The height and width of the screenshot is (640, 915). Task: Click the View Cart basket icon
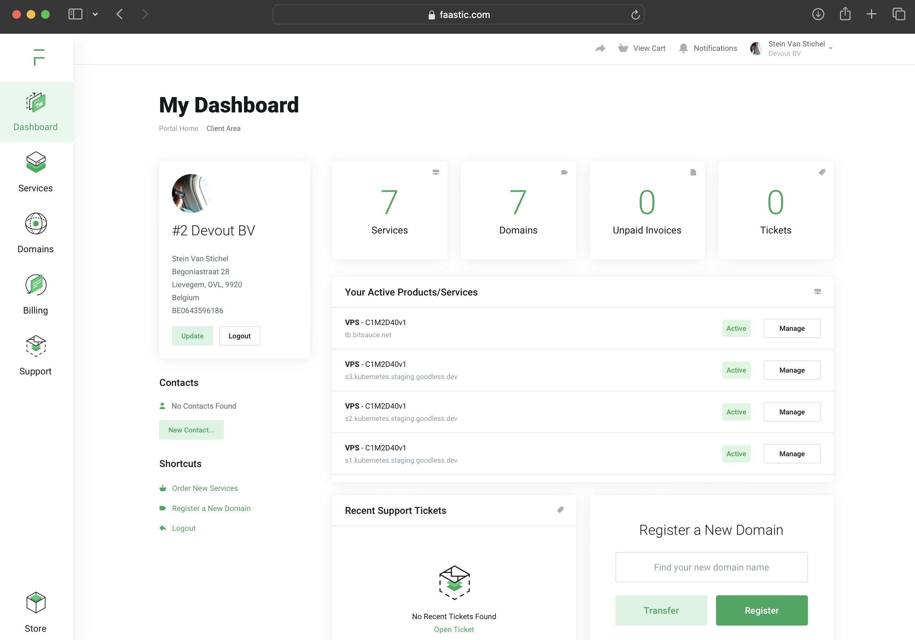coord(623,48)
